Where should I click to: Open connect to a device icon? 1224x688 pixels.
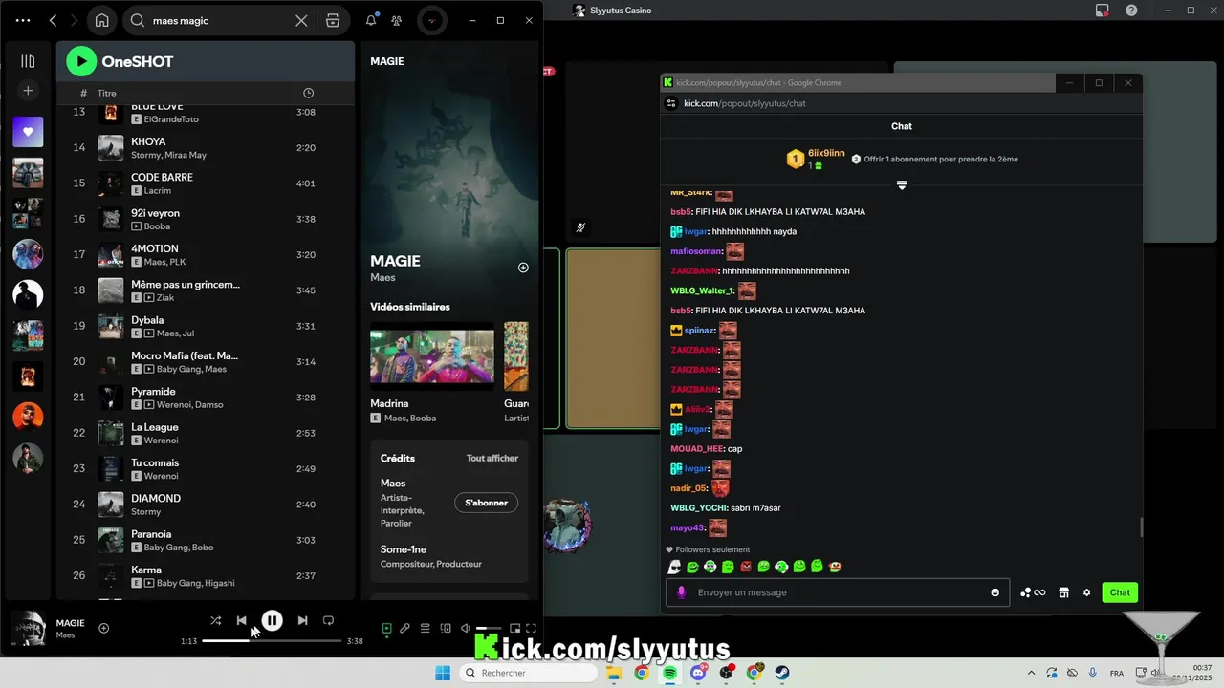point(446,628)
